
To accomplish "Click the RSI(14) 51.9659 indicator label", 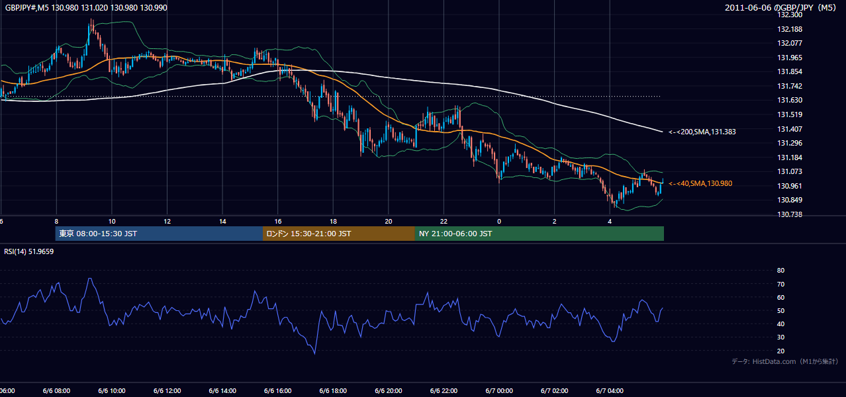I will [29, 251].
